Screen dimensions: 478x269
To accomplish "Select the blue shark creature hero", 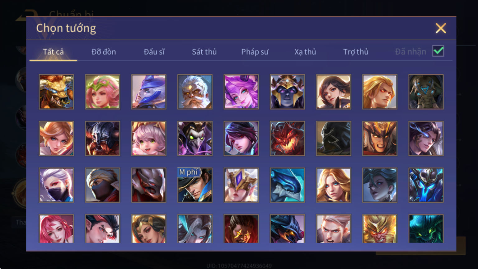I will pyautogui.click(x=287, y=185).
